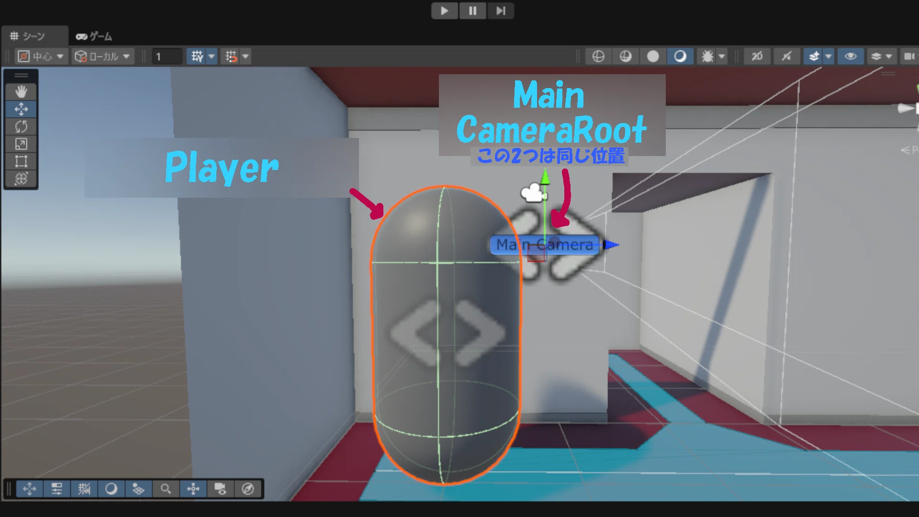Open the layers stack dropdown arrow
Viewport: 919px width, 517px height.
click(x=889, y=56)
